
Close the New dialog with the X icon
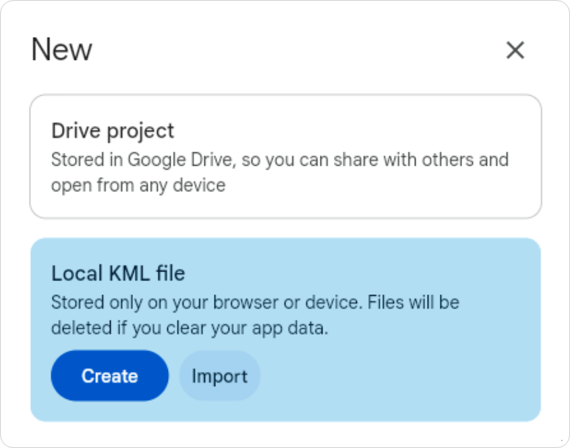tap(515, 50)
